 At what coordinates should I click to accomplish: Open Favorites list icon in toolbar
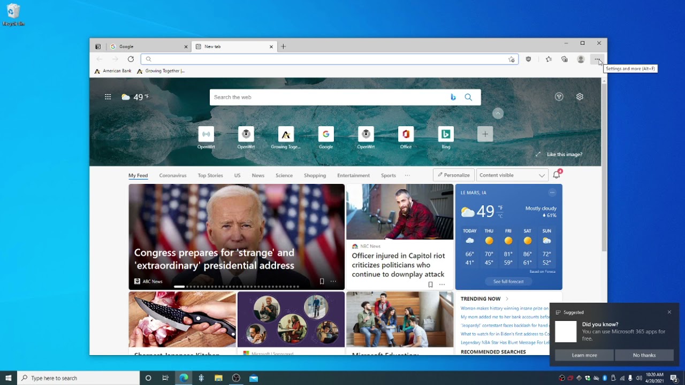(x=549, y=59)
